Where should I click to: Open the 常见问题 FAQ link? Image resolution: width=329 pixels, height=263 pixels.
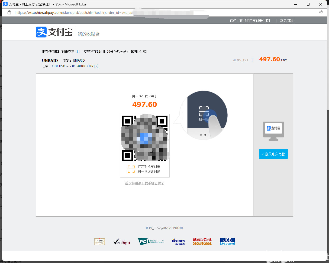pos(286,21)
